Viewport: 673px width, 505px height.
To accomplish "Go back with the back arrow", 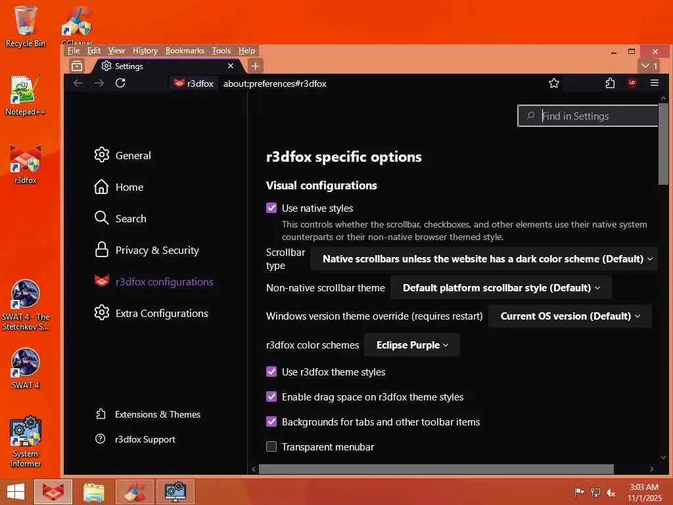I will [78, 84].
